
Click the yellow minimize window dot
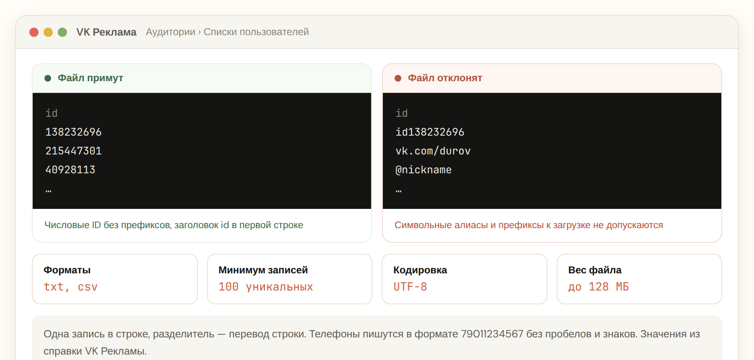click(x=48, y=32)
